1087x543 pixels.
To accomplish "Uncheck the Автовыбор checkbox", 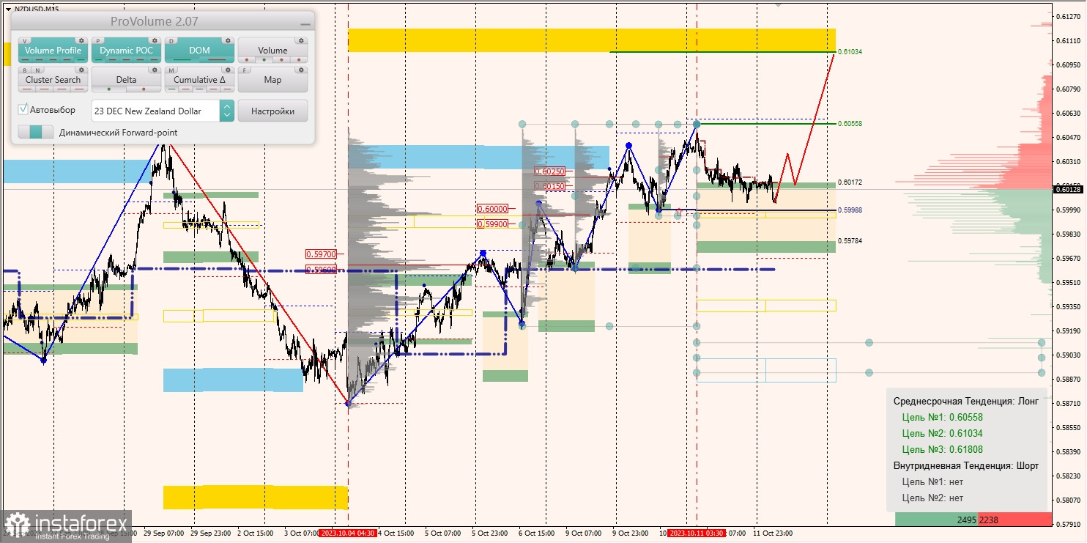I will coord(23,110).
